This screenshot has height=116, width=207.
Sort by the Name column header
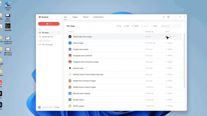click(71, 32)
